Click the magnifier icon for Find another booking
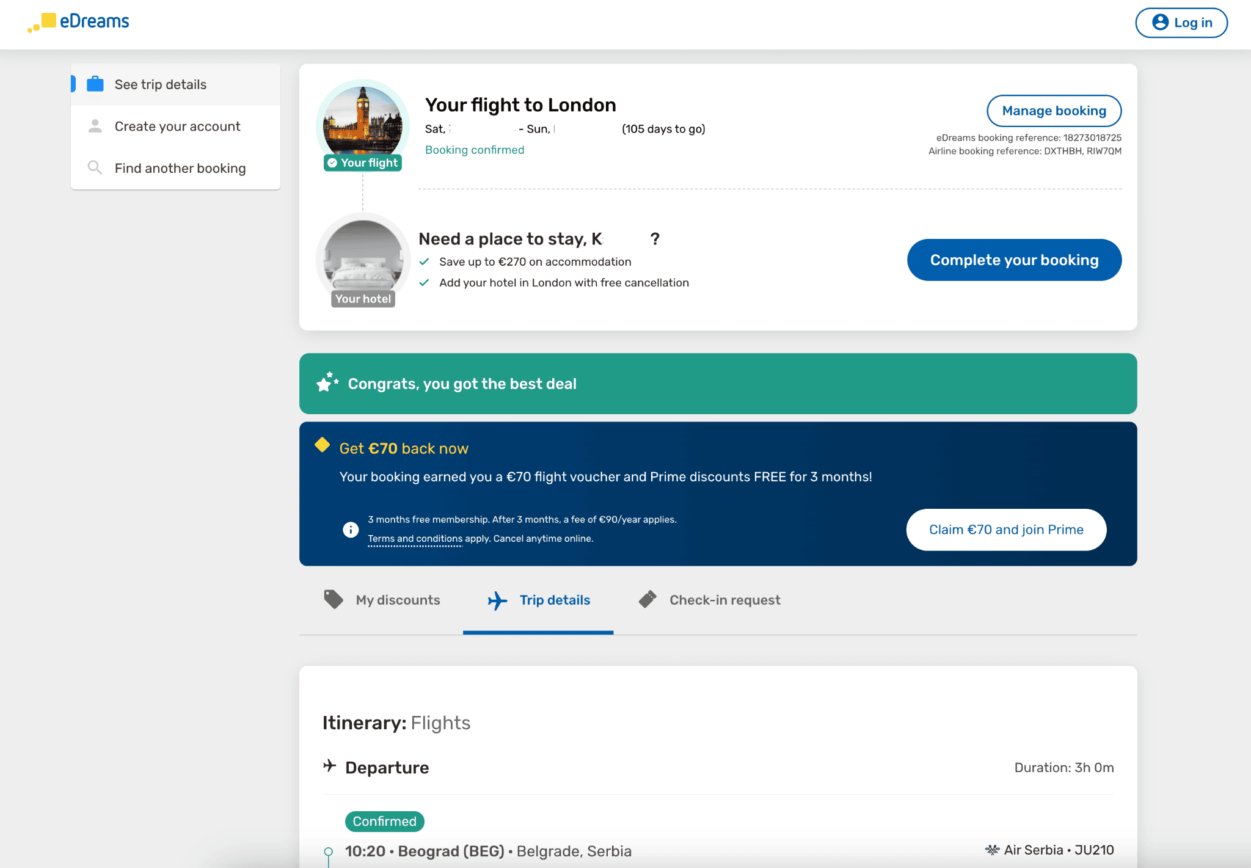 click(x=95, y=168)
